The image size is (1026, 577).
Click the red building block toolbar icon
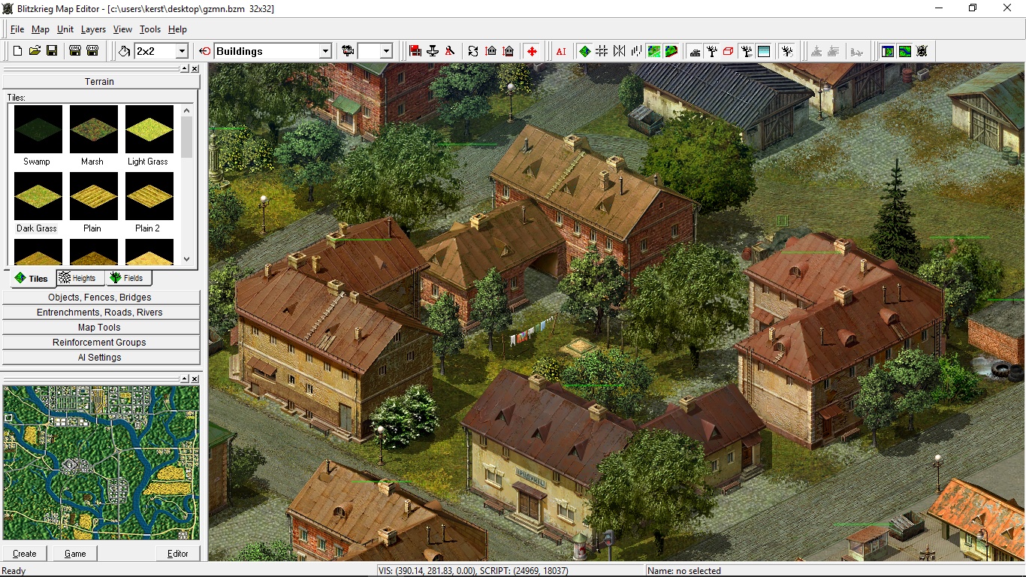click(x=415, y=51)
